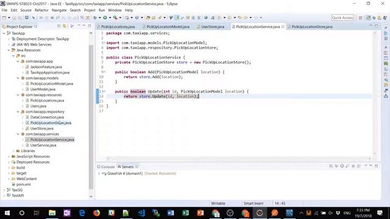Screen dimensions: 390x219
Task: Toggle Link with Editor in Project Explorer
Action: coord(65,26)
